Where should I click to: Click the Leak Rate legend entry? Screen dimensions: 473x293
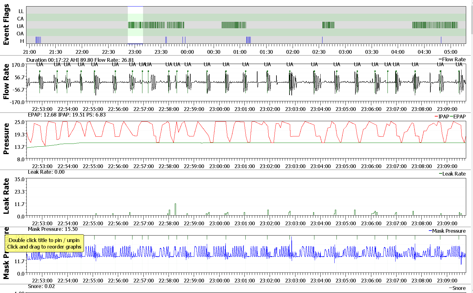452,174
